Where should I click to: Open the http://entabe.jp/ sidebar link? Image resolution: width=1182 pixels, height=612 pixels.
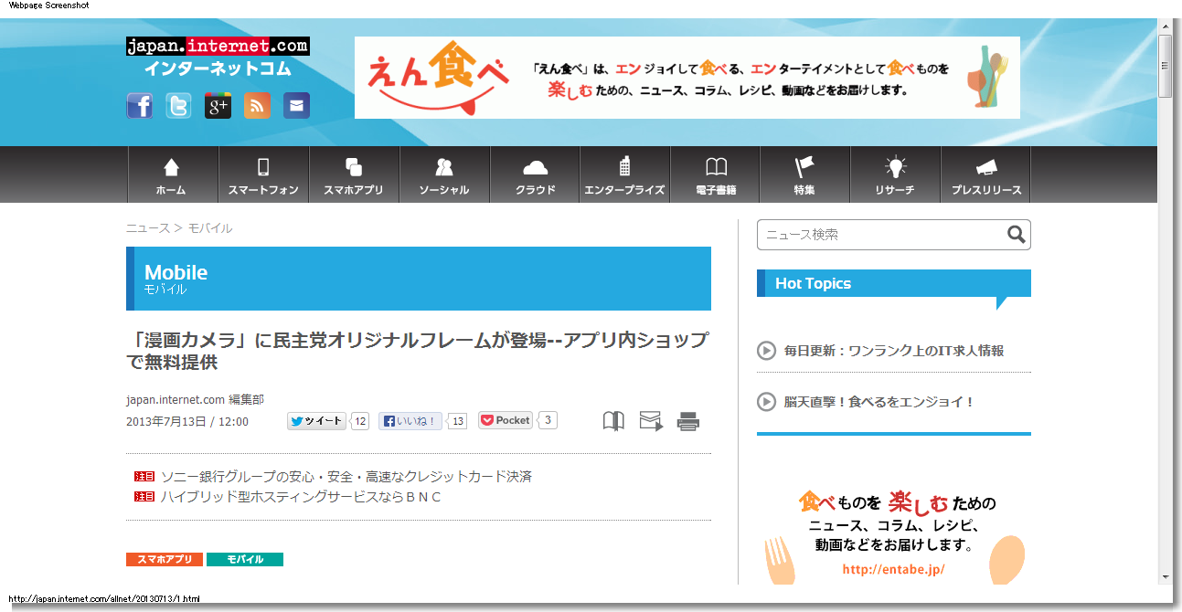point(893,569)
